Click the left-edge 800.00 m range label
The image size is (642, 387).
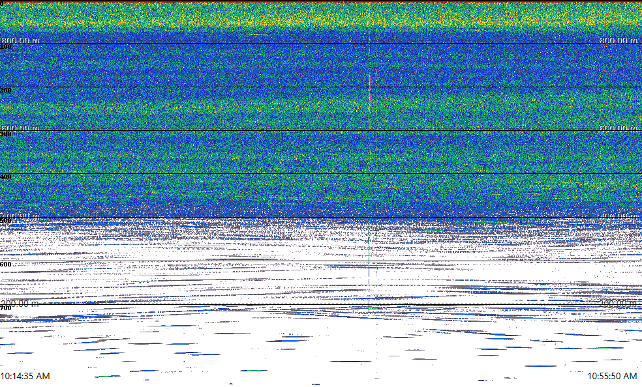[x=20, y=40]
